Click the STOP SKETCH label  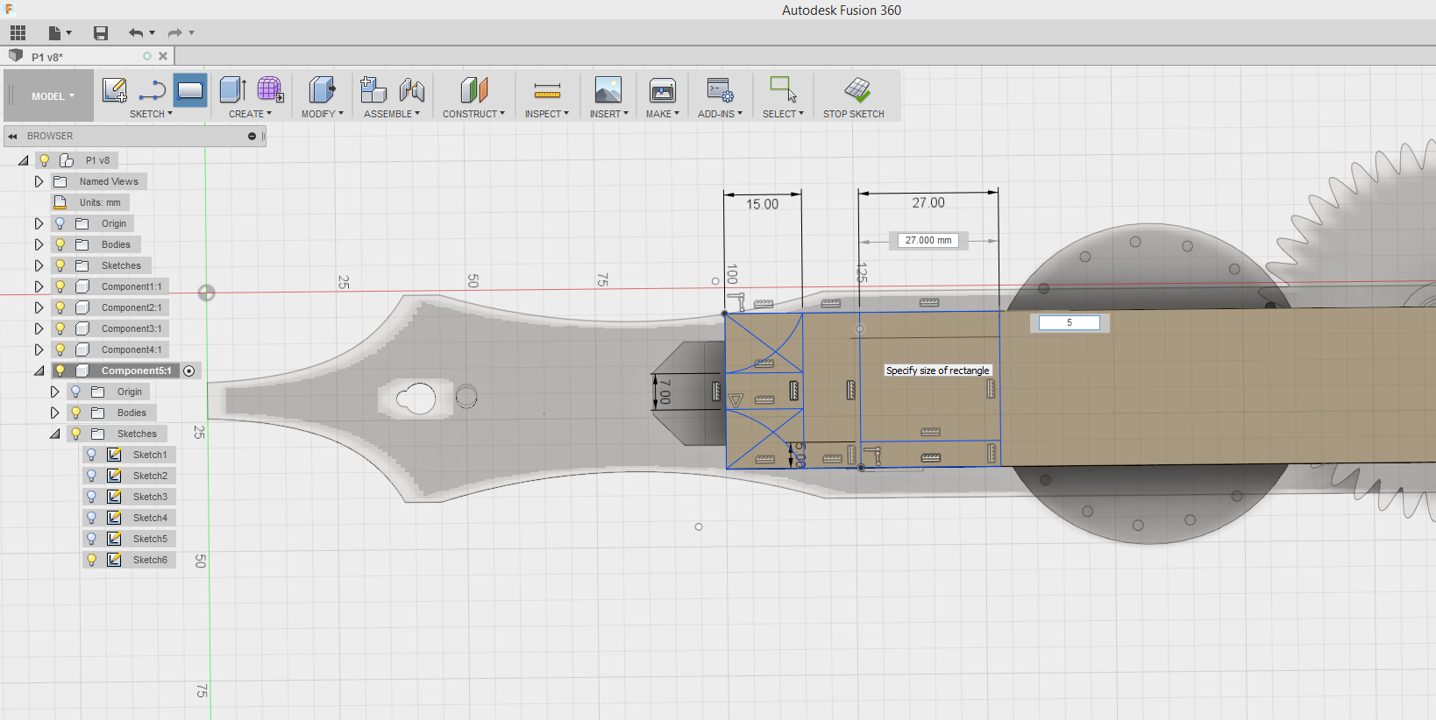[853, 114]
